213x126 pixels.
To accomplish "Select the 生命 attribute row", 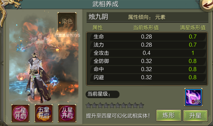I will coord(148,37).
